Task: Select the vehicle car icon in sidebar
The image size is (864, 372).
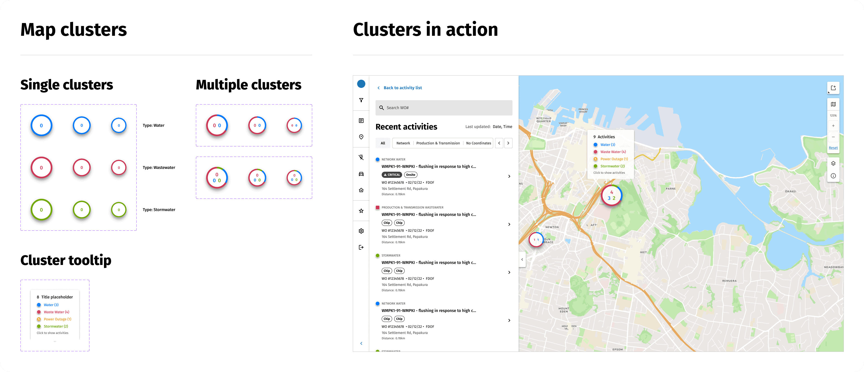Action: pyautogui.click(x=361, y=174)
